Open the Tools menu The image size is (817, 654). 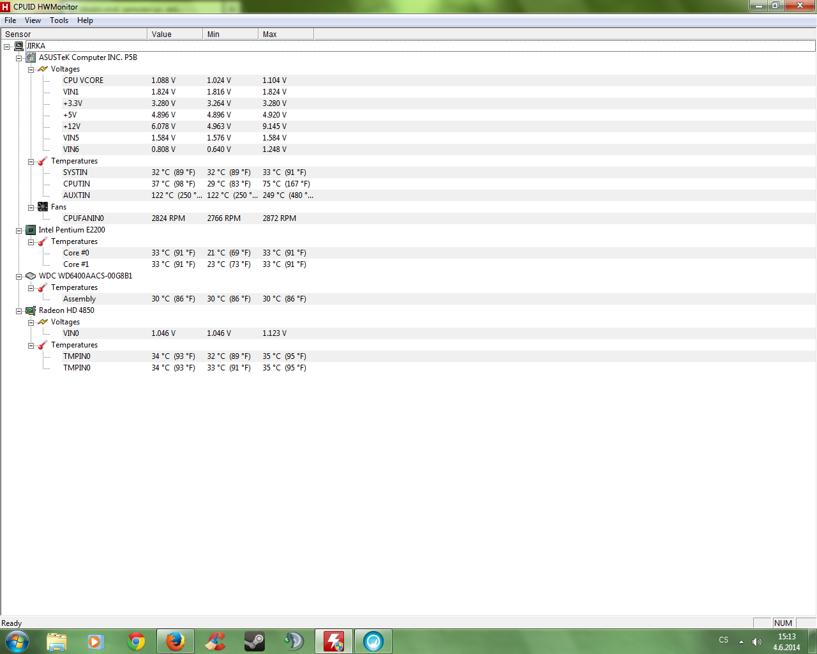[59, 20]
